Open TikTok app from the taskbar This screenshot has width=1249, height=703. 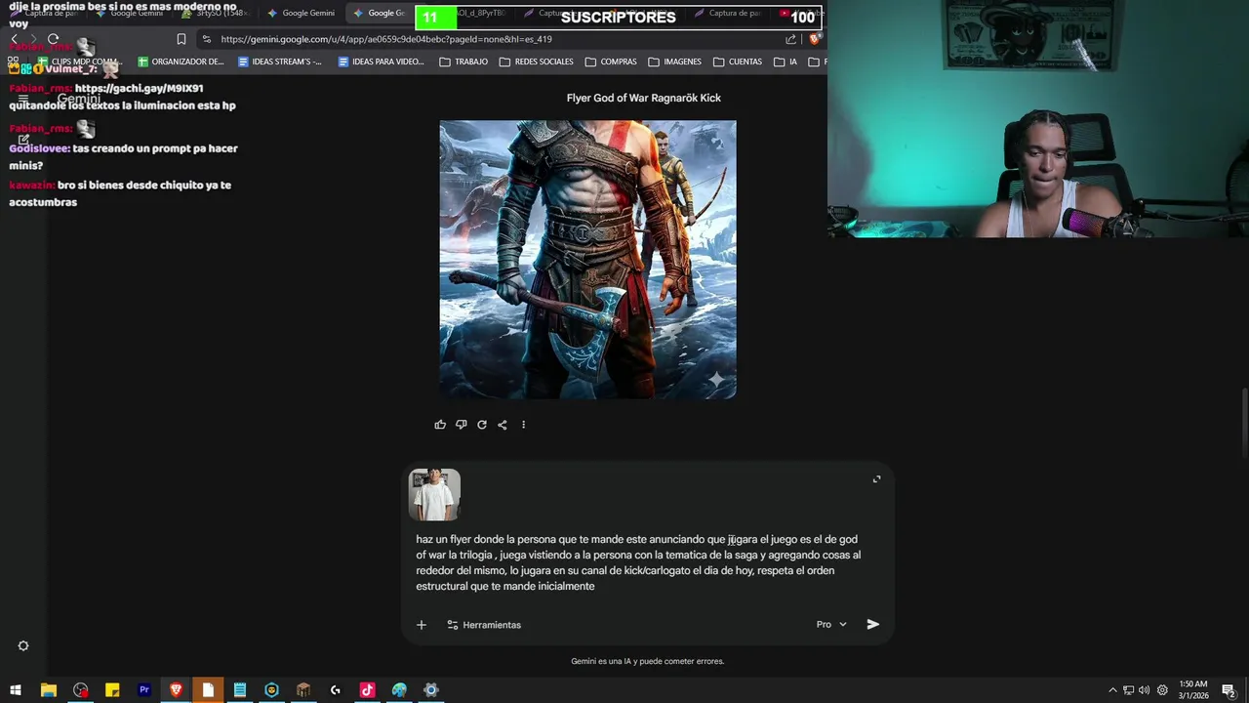[367, 690]
